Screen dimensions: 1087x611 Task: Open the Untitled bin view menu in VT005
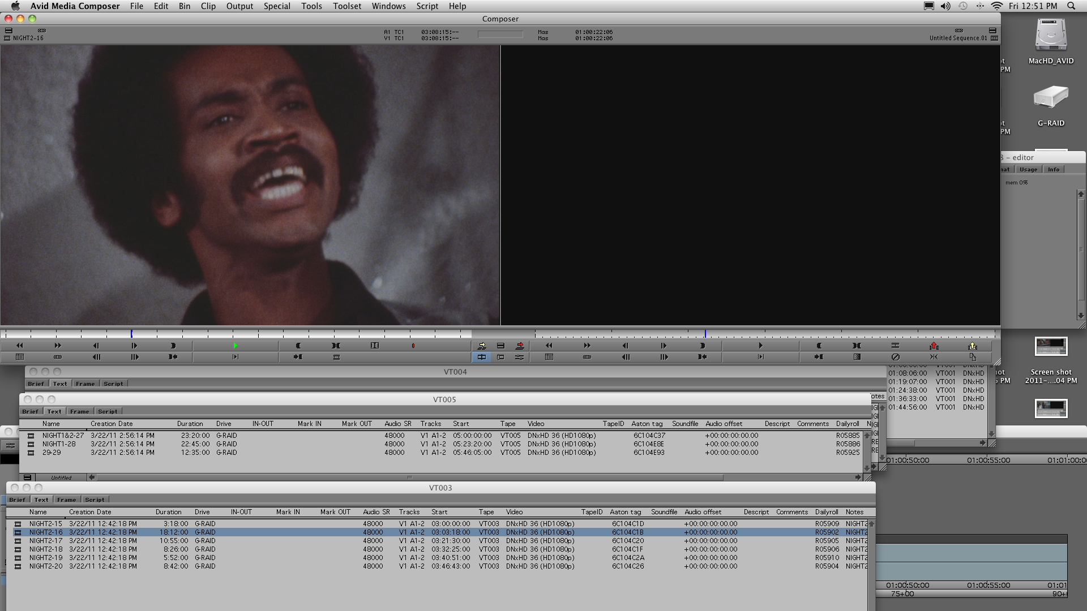click(61, 477)
